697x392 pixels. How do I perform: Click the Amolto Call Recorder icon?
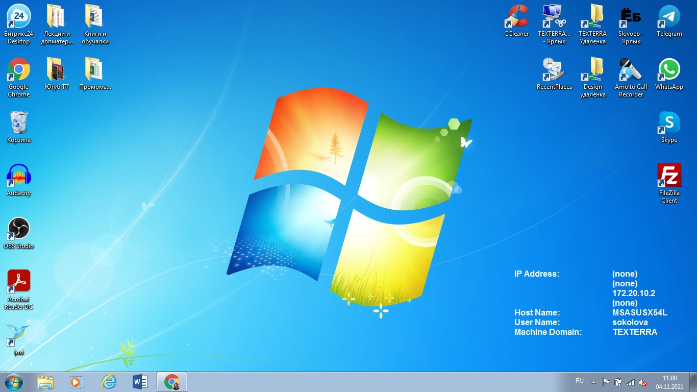[631, 77]
